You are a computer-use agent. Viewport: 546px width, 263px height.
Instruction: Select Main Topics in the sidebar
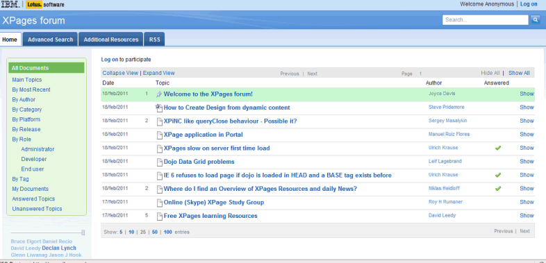click(27, 80)
